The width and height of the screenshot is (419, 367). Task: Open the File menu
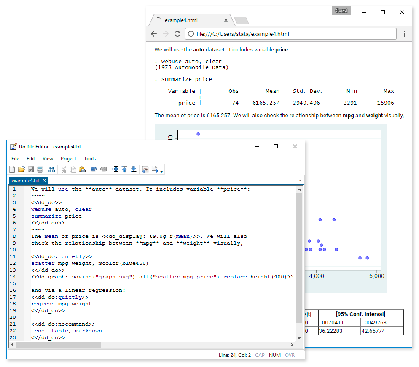[x=15, y=159]
